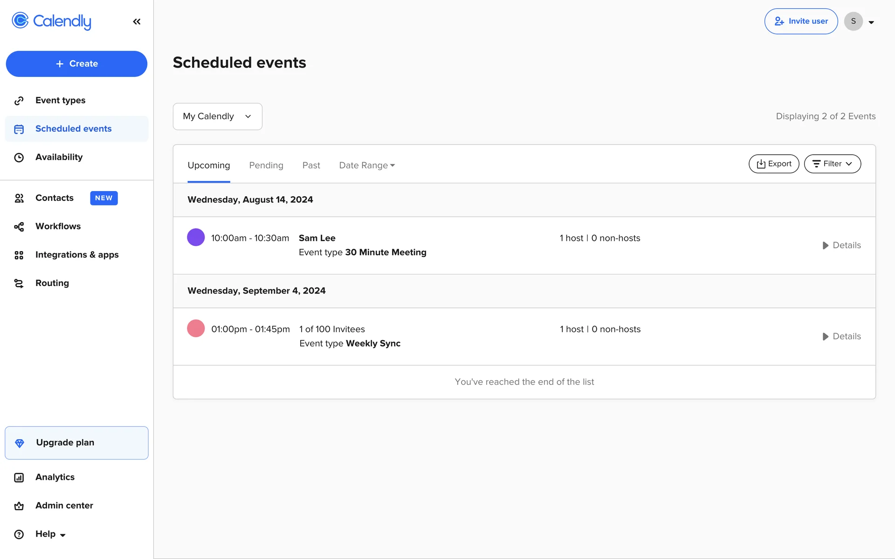
Task: Switch to the Pending tab
Action: (266, 165)
